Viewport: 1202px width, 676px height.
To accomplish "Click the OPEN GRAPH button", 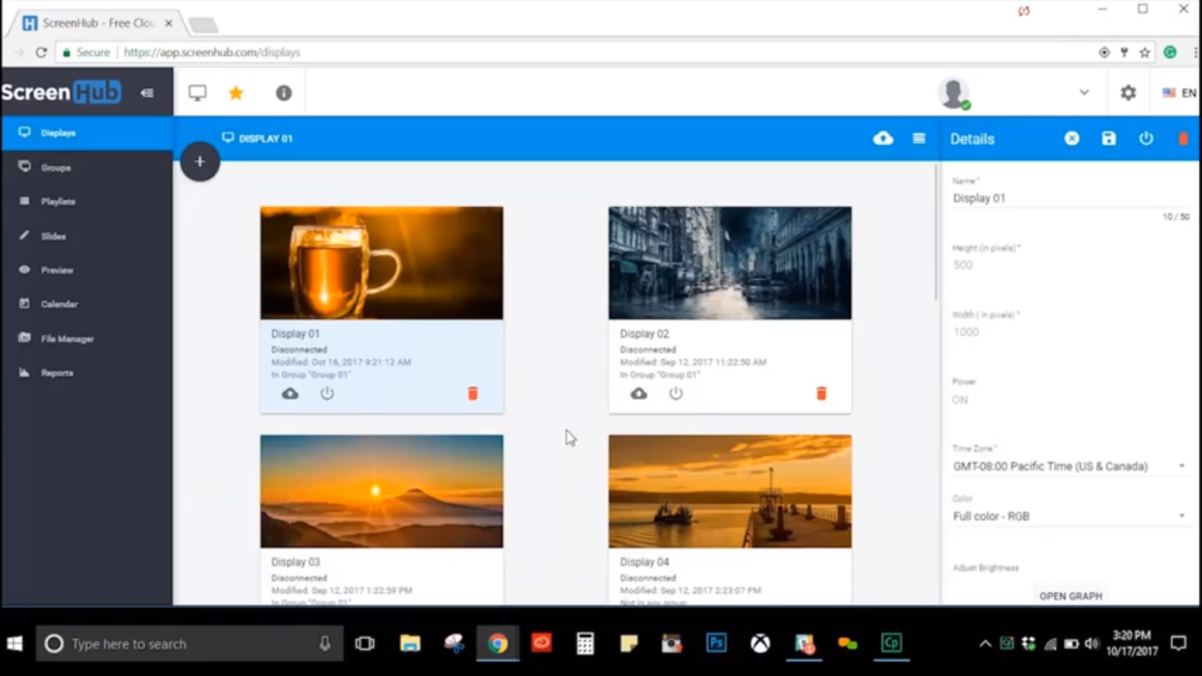I will click(1071, 596).
